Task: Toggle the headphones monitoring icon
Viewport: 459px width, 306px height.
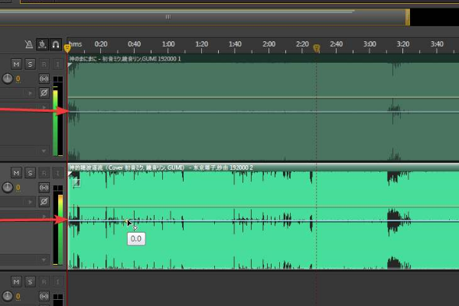Action: [x=56, y=44]
